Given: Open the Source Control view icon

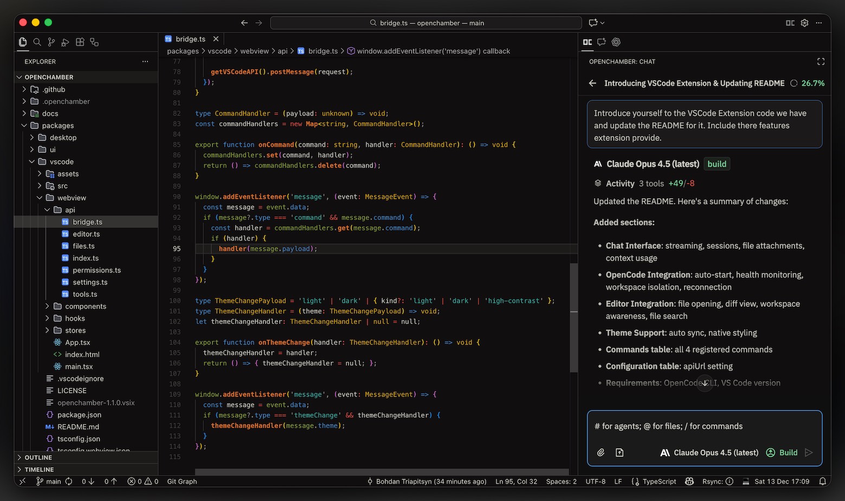Looking at the screenshot, I should pos(51,42).
